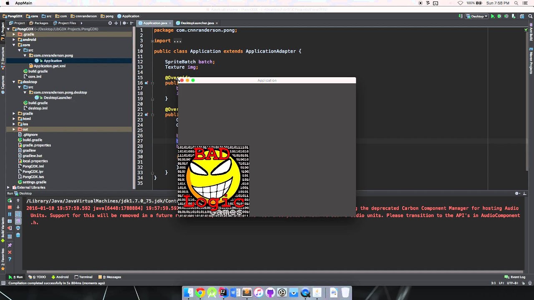Close the Run tab with red X
This screenshot has width=534, height=300.
click(x=10, y=252)
